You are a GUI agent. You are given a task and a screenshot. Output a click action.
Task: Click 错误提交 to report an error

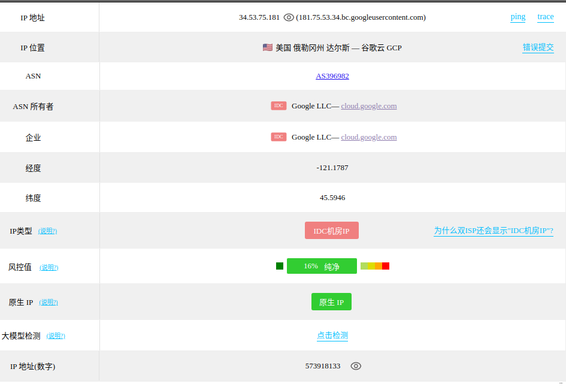point(538,47)
